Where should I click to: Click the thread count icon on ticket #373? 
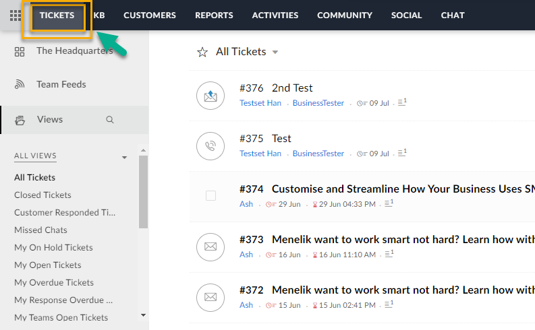[389, 254]
